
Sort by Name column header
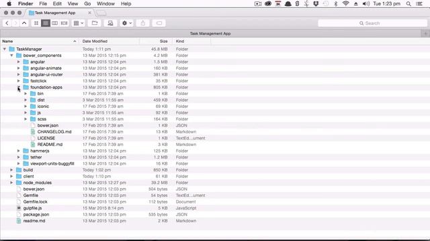[40, 42]
